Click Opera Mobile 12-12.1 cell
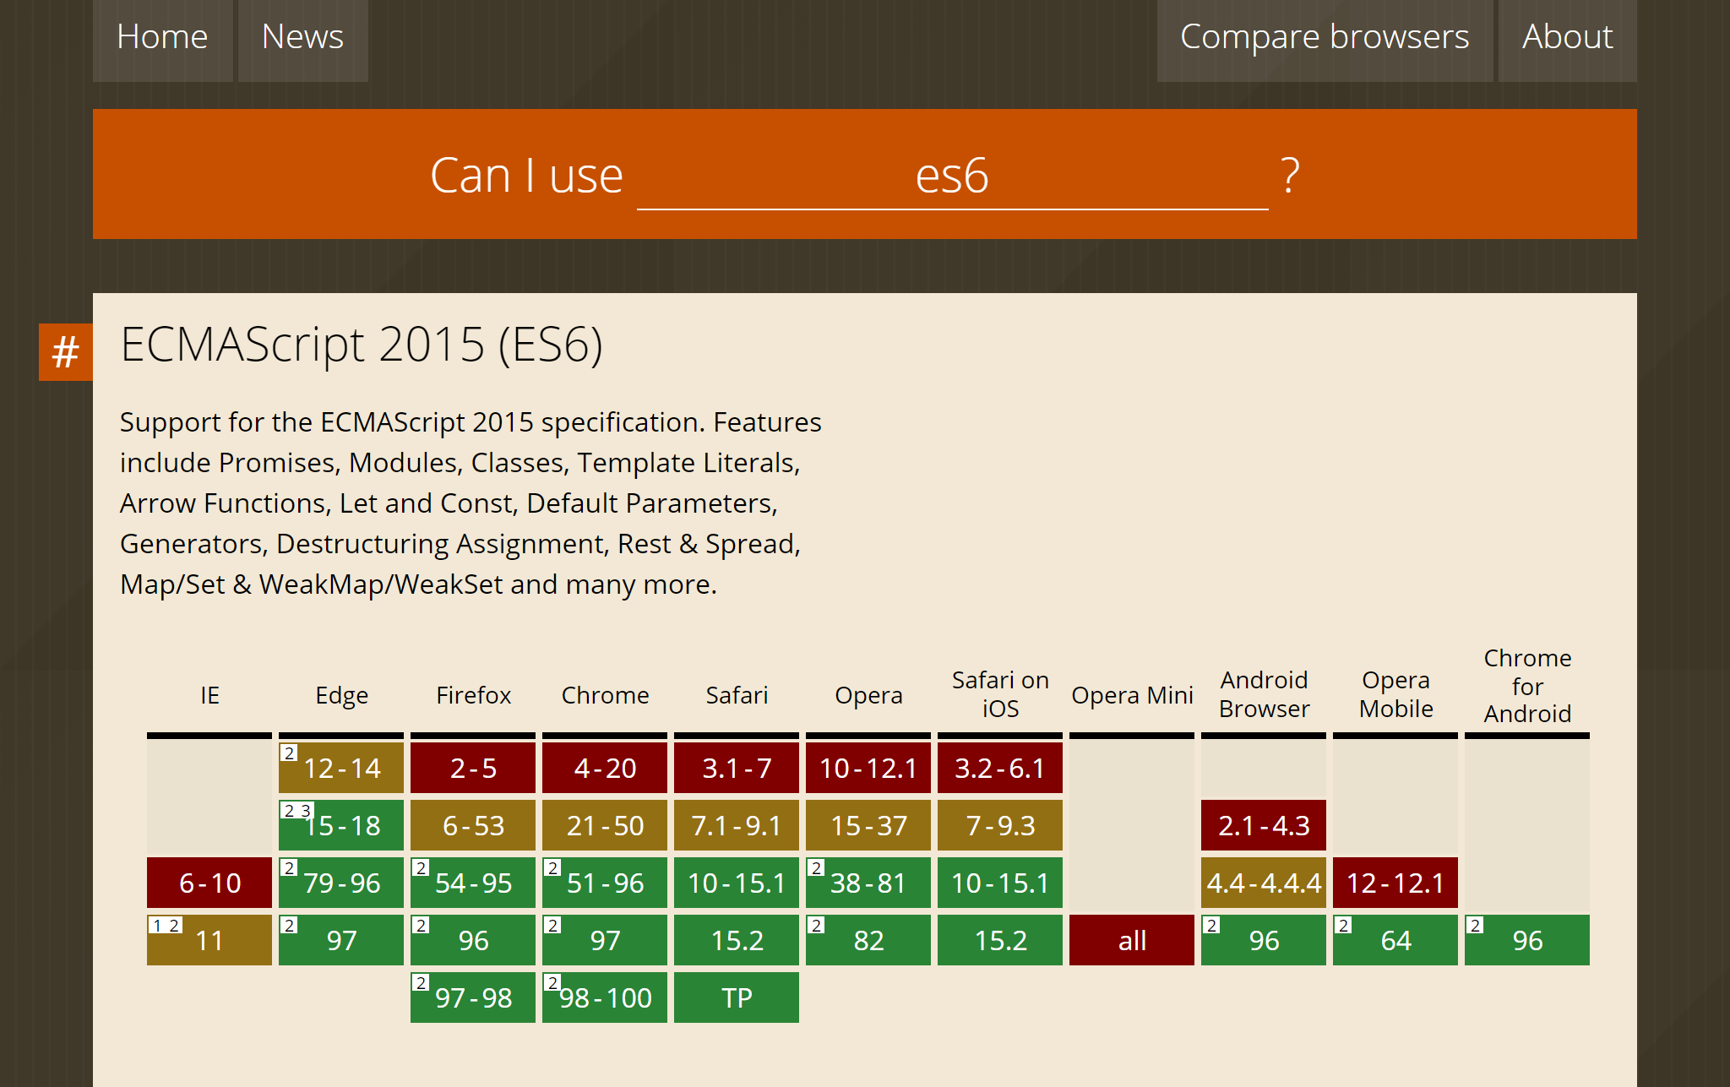Viewport: 1730px width, 1087px height. [1395, 883]
